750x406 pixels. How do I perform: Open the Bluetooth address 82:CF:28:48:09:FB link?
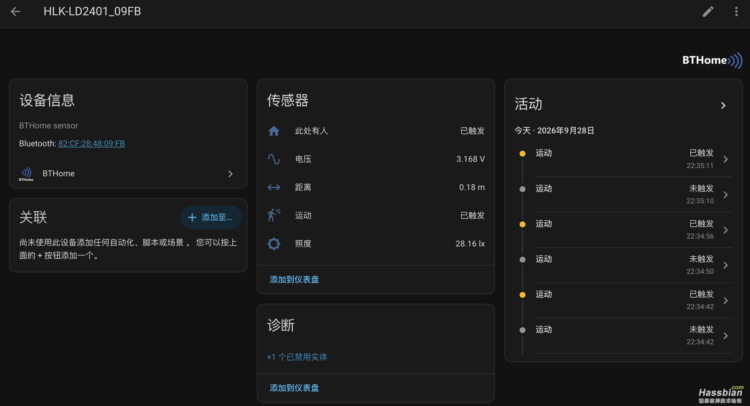[91, 143]
